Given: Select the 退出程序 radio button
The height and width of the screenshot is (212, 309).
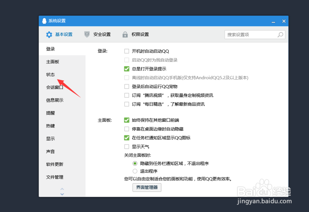Looking at the screenshot, I should tap(135, 171).
